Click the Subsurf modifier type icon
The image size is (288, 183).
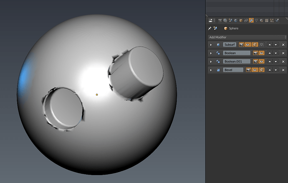(x=218, y=45)
